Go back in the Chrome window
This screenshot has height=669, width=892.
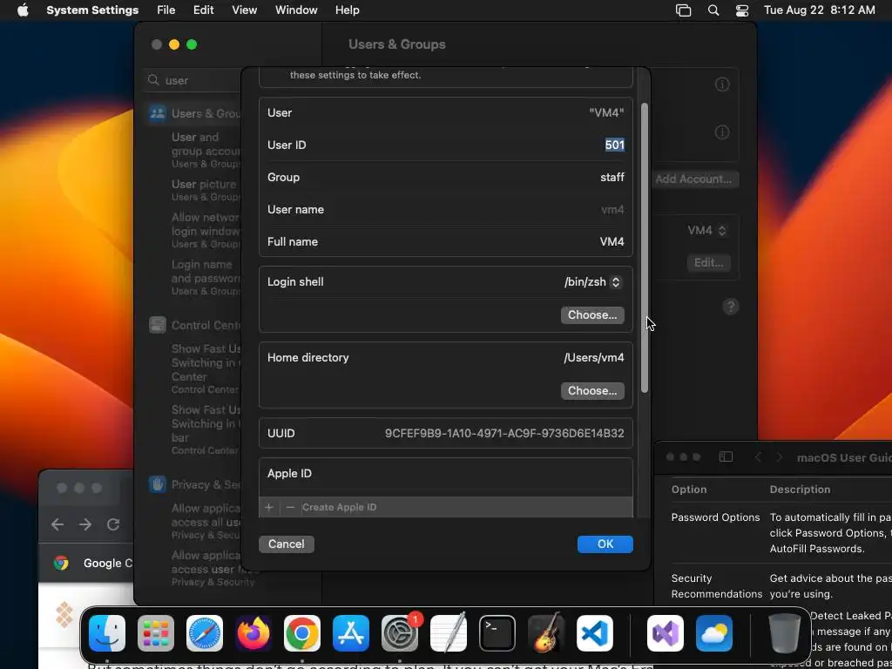[x=57, y=524]
